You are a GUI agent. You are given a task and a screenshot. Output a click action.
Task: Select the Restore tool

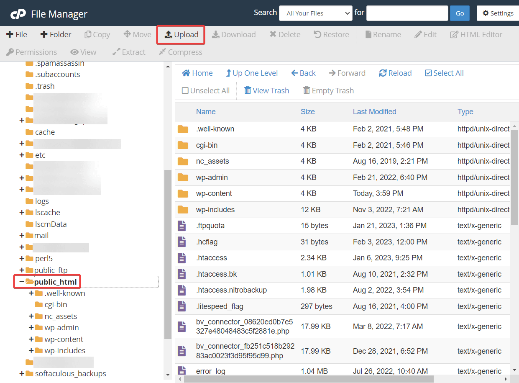point(331,34)
